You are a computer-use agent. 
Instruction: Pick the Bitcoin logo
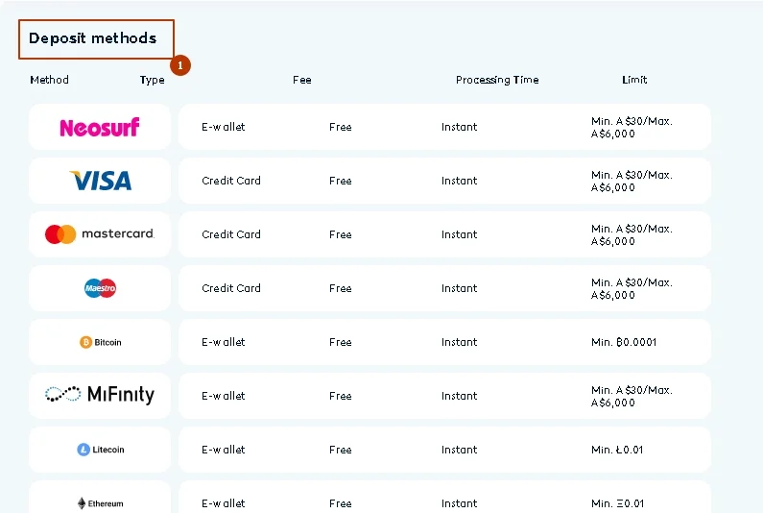pyautogui.click(x=100, y=342)
